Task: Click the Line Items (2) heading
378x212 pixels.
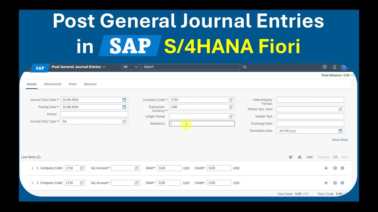Action: (x=31, y=157)
